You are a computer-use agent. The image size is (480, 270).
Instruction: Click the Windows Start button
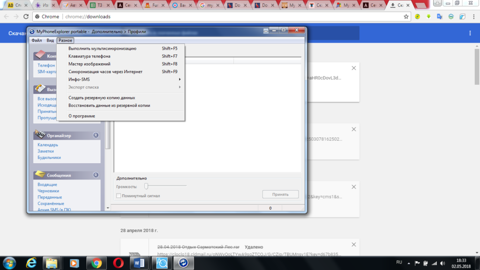pos(10,263)
